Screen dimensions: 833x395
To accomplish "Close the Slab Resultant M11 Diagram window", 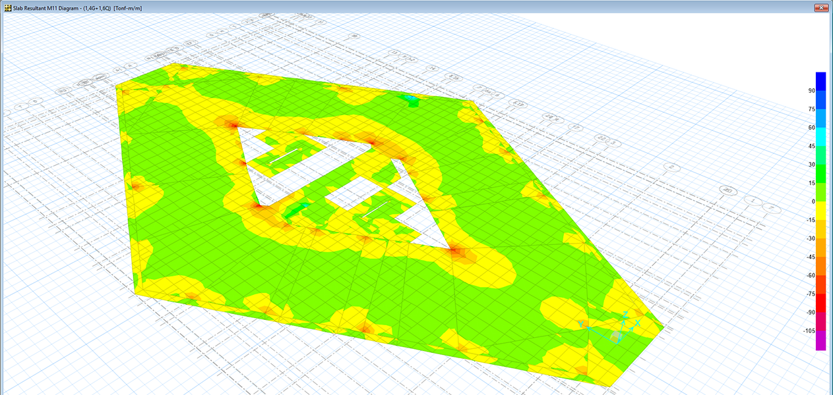I will pos(820,7).
